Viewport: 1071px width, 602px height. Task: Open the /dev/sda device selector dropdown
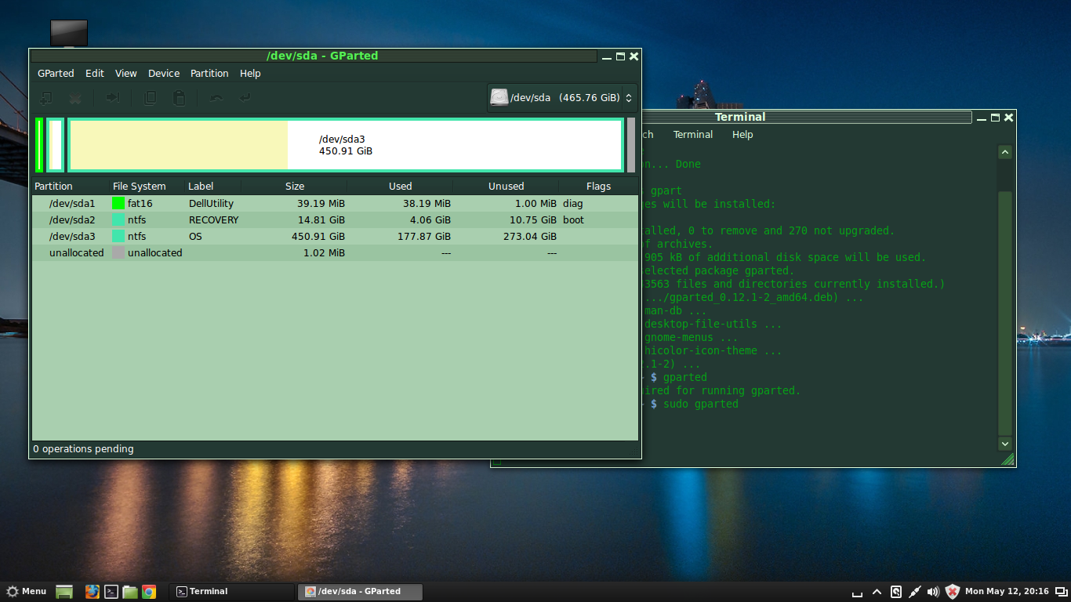pyautogui.click(x=562, y=98)
